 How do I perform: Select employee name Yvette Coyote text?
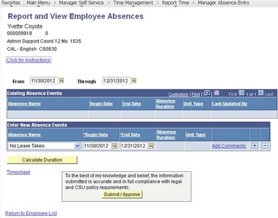[25, 26]
